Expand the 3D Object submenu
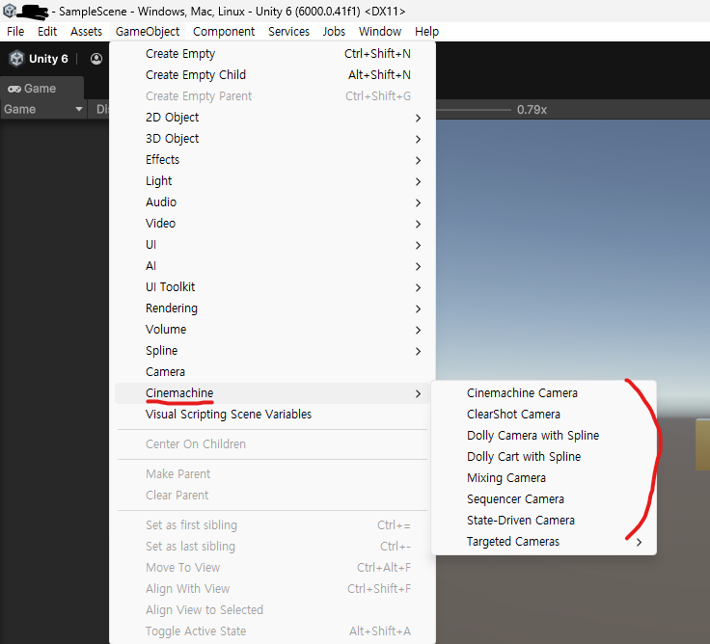The height and width of the screenshot is (644, 710). point(275,139)
